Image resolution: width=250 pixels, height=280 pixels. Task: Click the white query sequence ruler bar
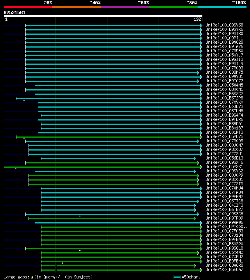[103, 16]
